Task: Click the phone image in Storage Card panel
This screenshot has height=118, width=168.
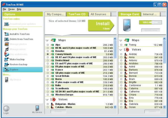Action: coord(127,25)
